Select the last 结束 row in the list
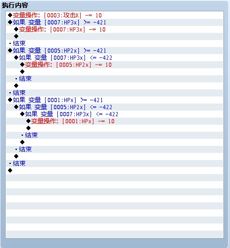Viewport: 230px width, 248px height. [x=115, y=163]
